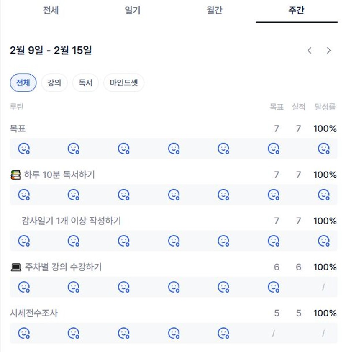This screenshot has width=346, height=352.
Task: Open the 감사일기 1개 이상 작성하기 routine
Action: pos(71,221)
